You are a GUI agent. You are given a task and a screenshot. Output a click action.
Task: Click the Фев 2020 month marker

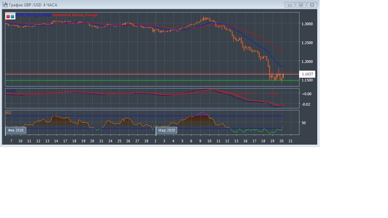(15, 130)
